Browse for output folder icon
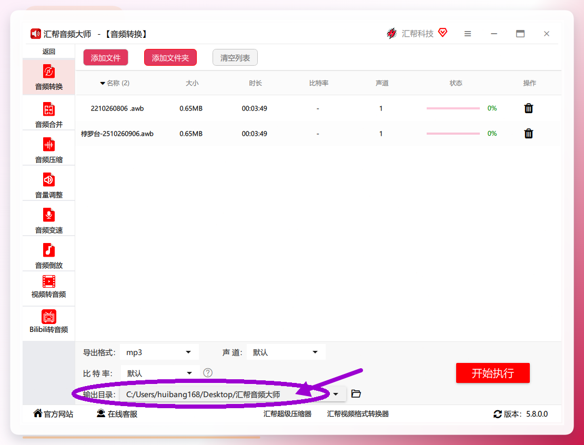The height and width of the screenshot is (445, 584). pyautogui.click(x=356, y=393)
